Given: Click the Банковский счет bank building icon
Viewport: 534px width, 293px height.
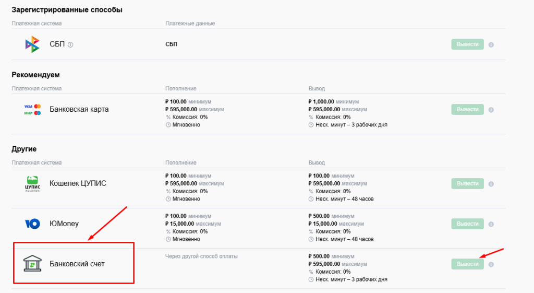Looking at the screenshot, I should tap(32, 264).
